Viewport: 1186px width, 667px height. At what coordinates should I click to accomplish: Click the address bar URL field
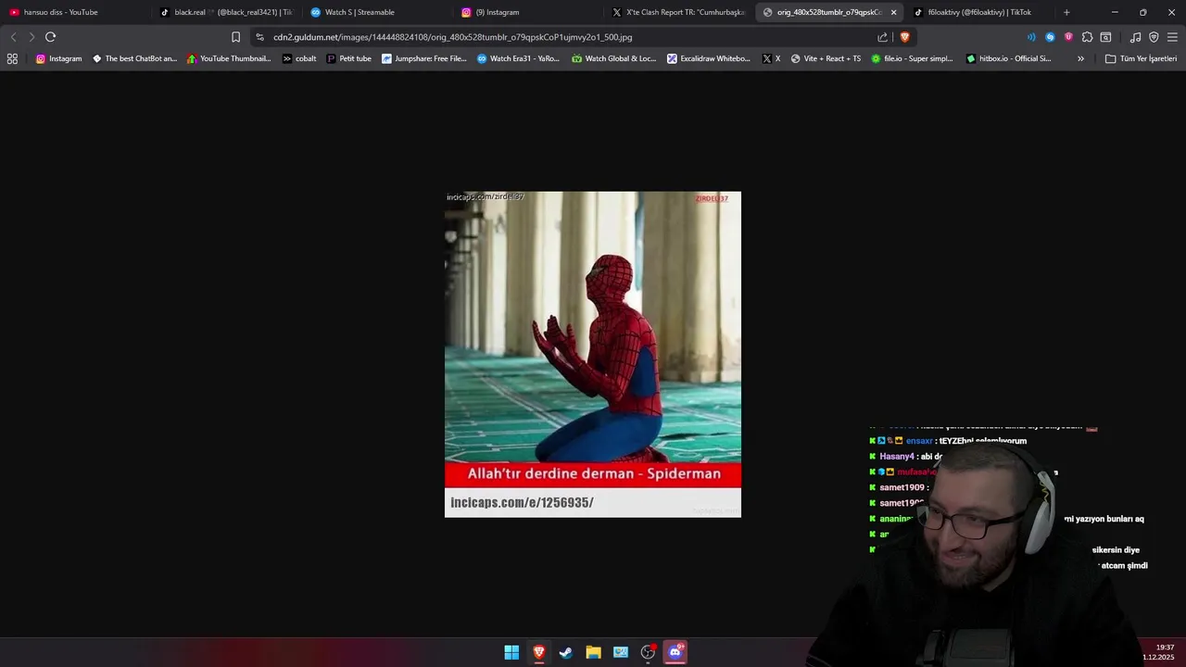click(565, 37)
